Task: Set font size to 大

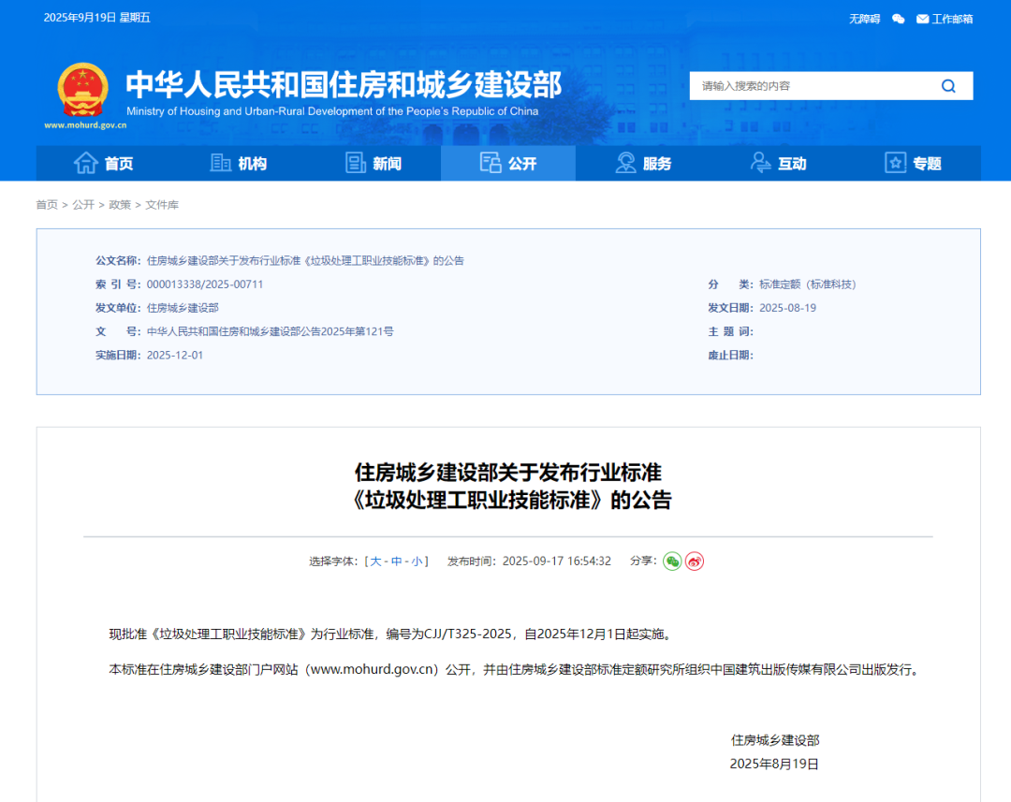Action: [x=375, y=561]
